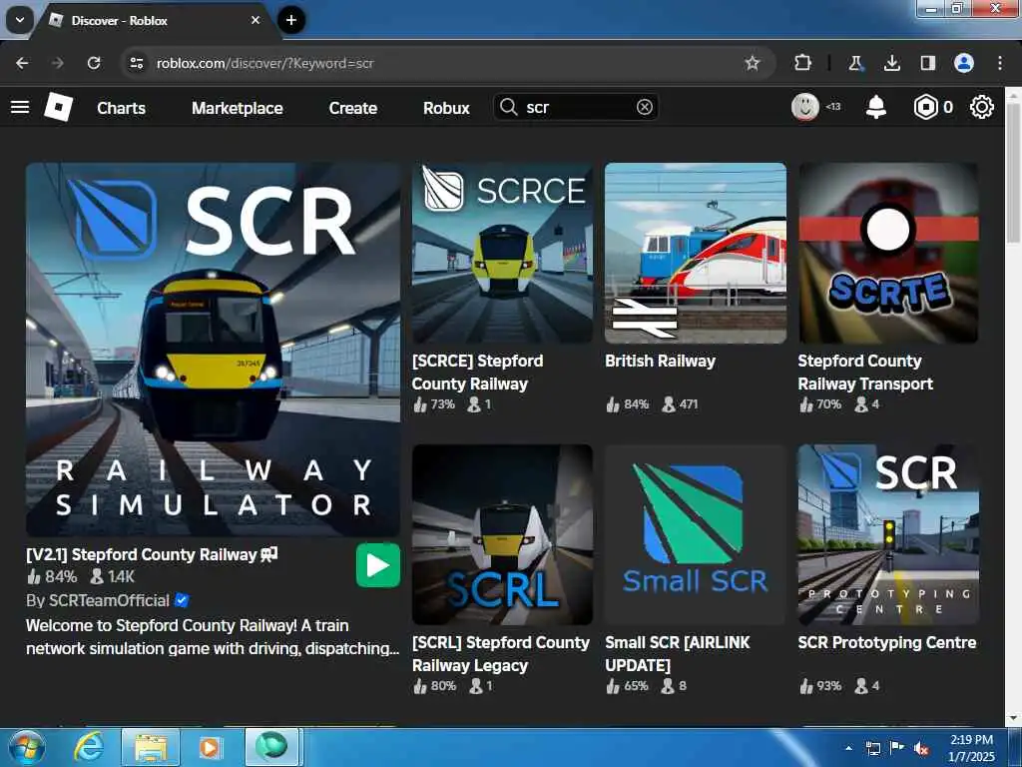Click the browser address bar URL
This screenshot has width=1022, height=767.
(x=264, y=63)
